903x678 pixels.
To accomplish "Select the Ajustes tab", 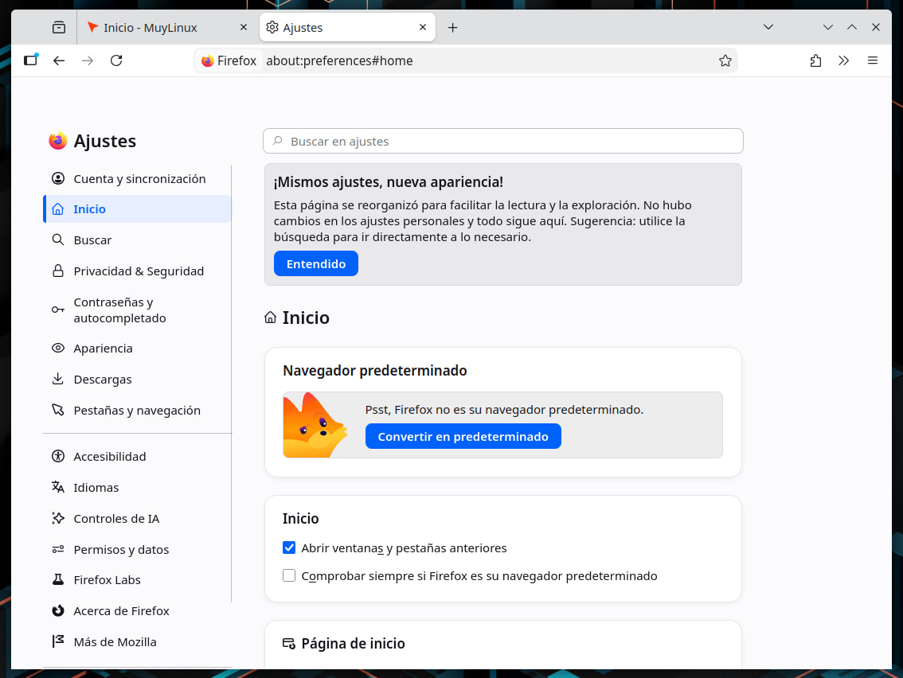I will click(x=347, y=28).
